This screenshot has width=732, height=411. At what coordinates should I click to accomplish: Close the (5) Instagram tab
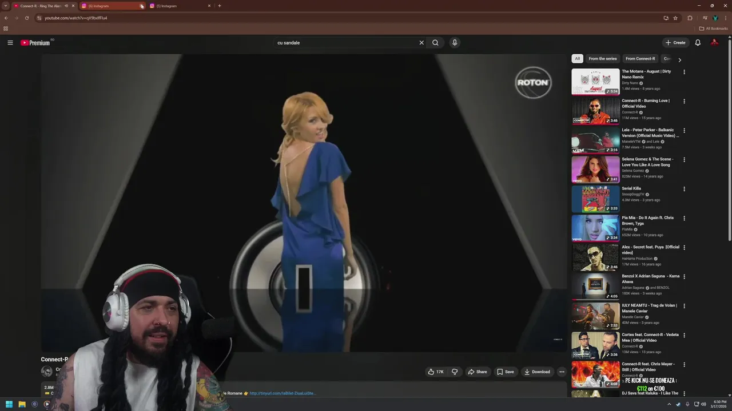pyautogui.click(x=209, y=6)
